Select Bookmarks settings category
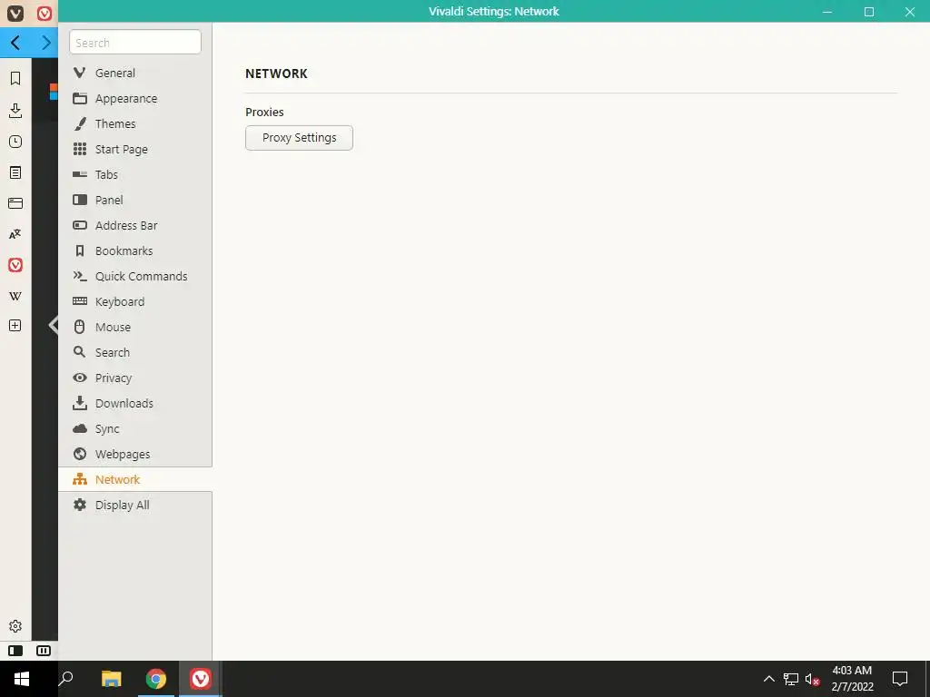 135,251
